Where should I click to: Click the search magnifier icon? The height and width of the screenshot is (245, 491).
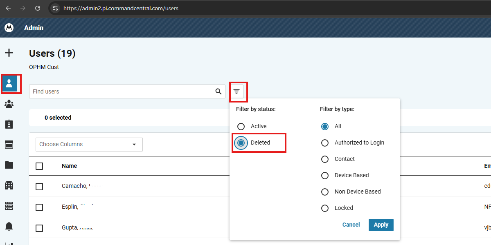point(218,91)
